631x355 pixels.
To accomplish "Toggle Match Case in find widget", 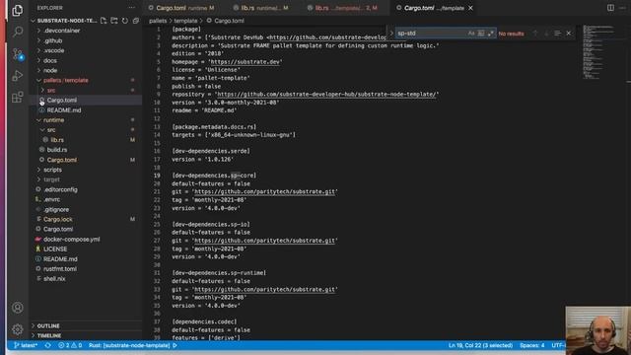I will (x=471, y=34).
